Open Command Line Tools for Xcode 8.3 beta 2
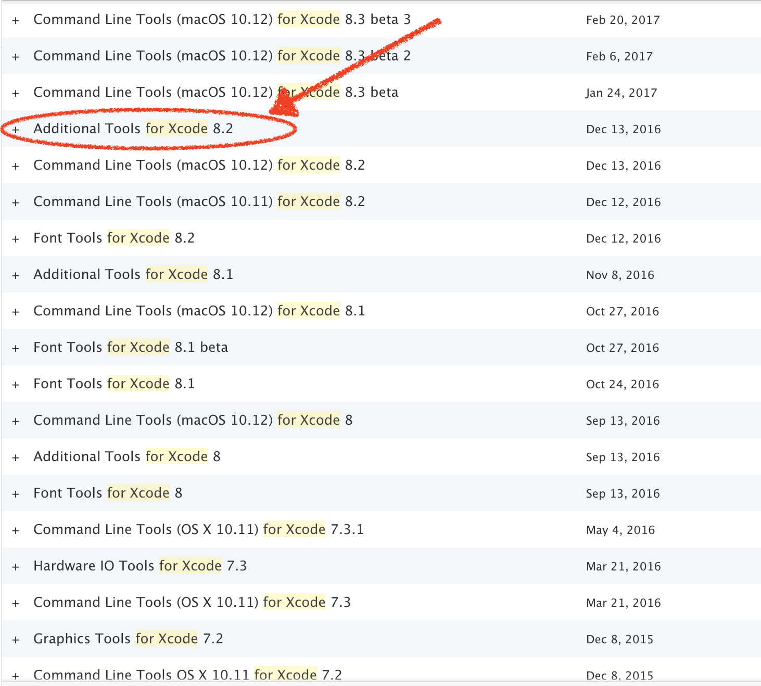 click(x=222, y=56)
